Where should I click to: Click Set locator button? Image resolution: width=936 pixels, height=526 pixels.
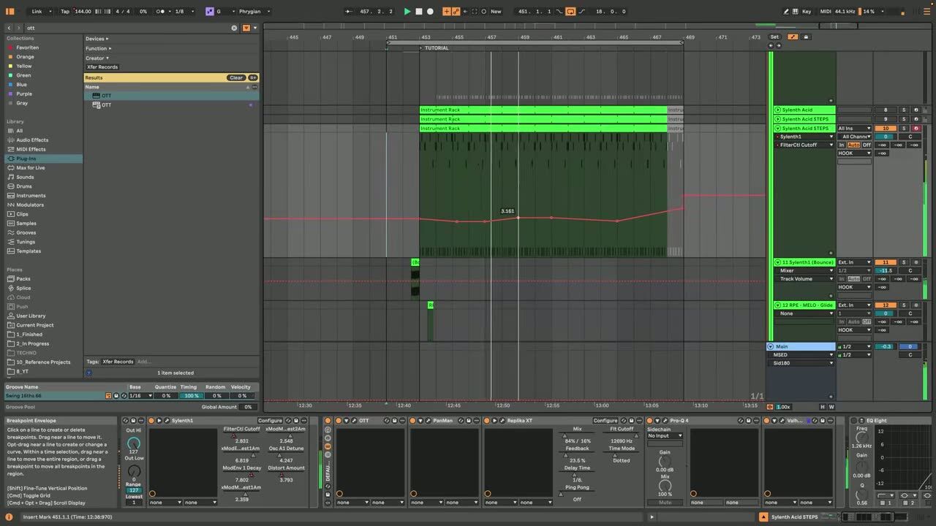774,37
